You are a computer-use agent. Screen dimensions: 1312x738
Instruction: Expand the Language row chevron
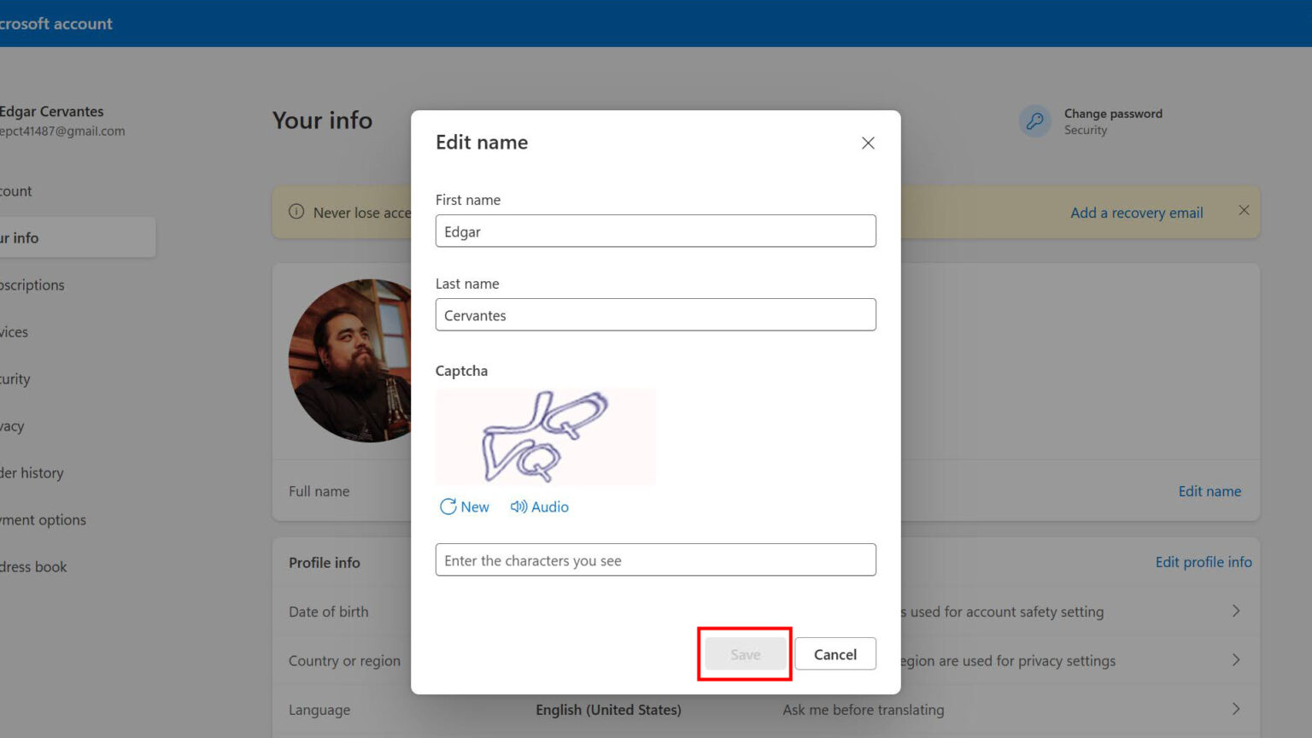click(x=1235, y=709)
